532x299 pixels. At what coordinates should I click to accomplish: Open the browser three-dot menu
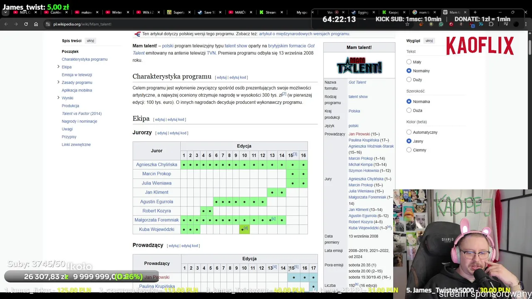tap(526, 24)
